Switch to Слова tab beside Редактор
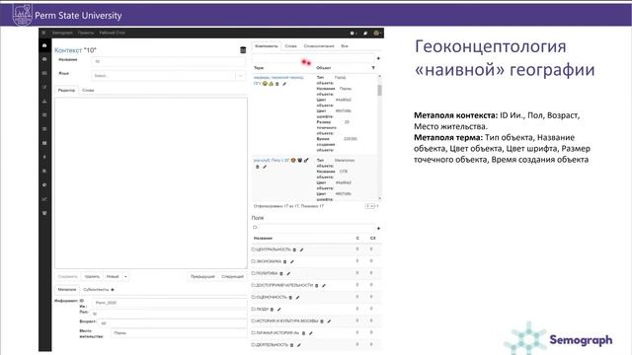The height and width of the screenshot is (355, 632). (x=88, y=90)
